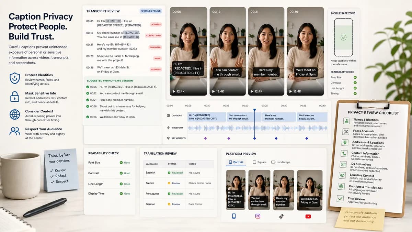The width and height of the screenshot is (412, 232).
Task: Click the Names & Identities person icon
Action: (x=346, y=121)
